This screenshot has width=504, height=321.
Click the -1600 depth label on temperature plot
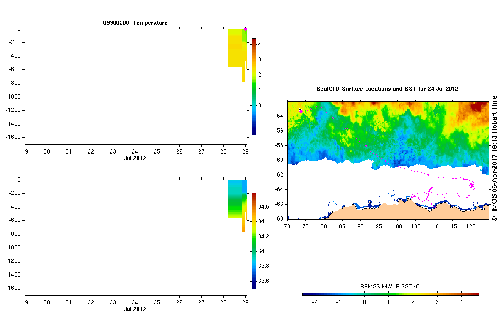pos(13,137)
